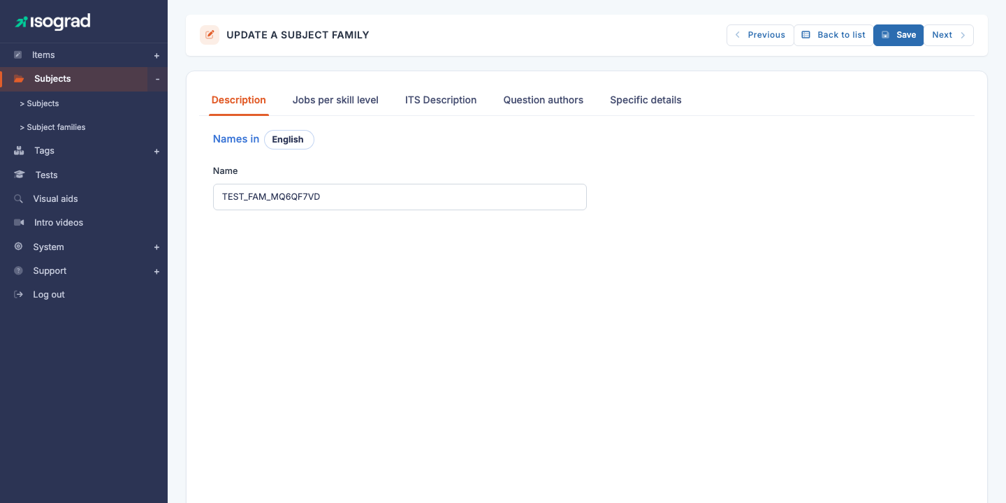Click the 'Name' field label
Image resolution: width=1006 pixels, height=503 pixels.
[226, 170]
